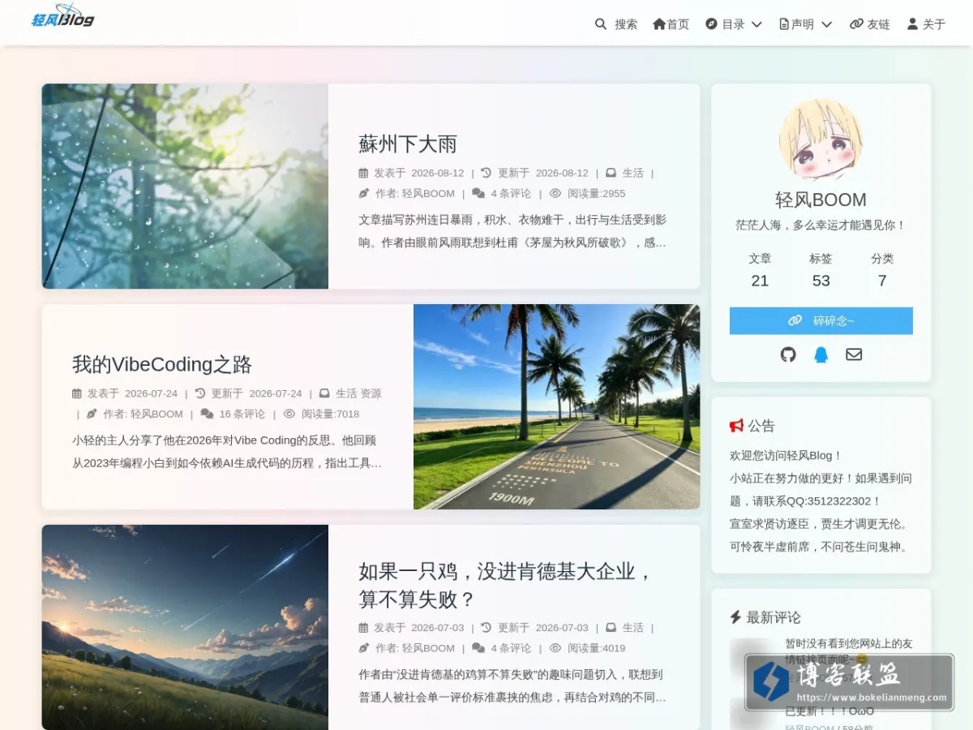Open meteor sky cover of 如果一只鸡 article
973x730 pixels.
click(x=185, y=627)
